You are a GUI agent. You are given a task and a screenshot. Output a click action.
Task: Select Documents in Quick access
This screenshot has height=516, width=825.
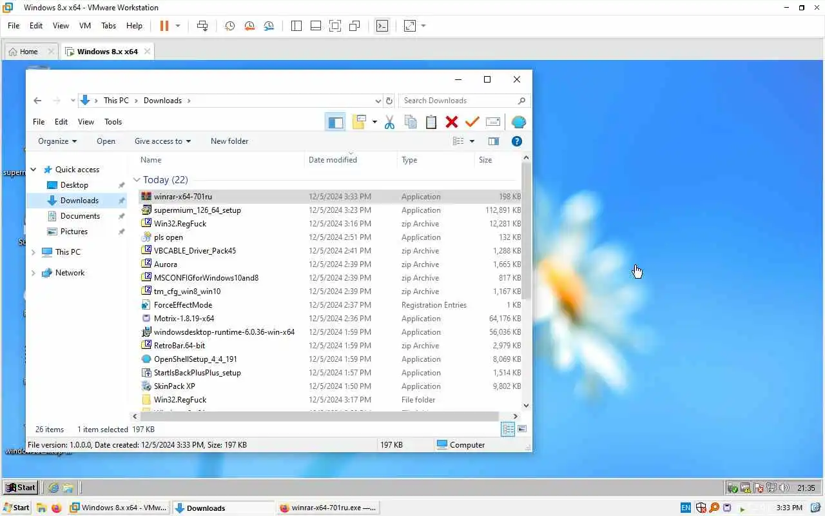pos(80,216)
